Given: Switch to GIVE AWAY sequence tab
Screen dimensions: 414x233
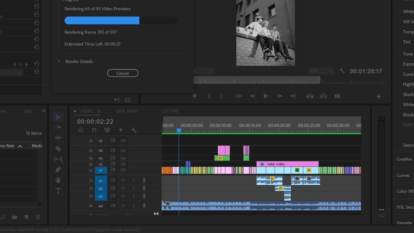Looking at the screenshot, I should 127,111.
